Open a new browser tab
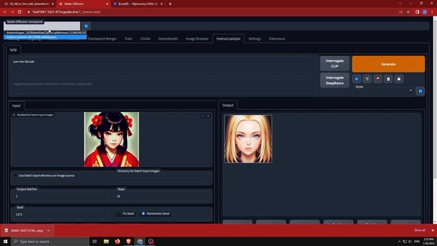The width and height of the screenshot is (437, 246). [170, 4]
